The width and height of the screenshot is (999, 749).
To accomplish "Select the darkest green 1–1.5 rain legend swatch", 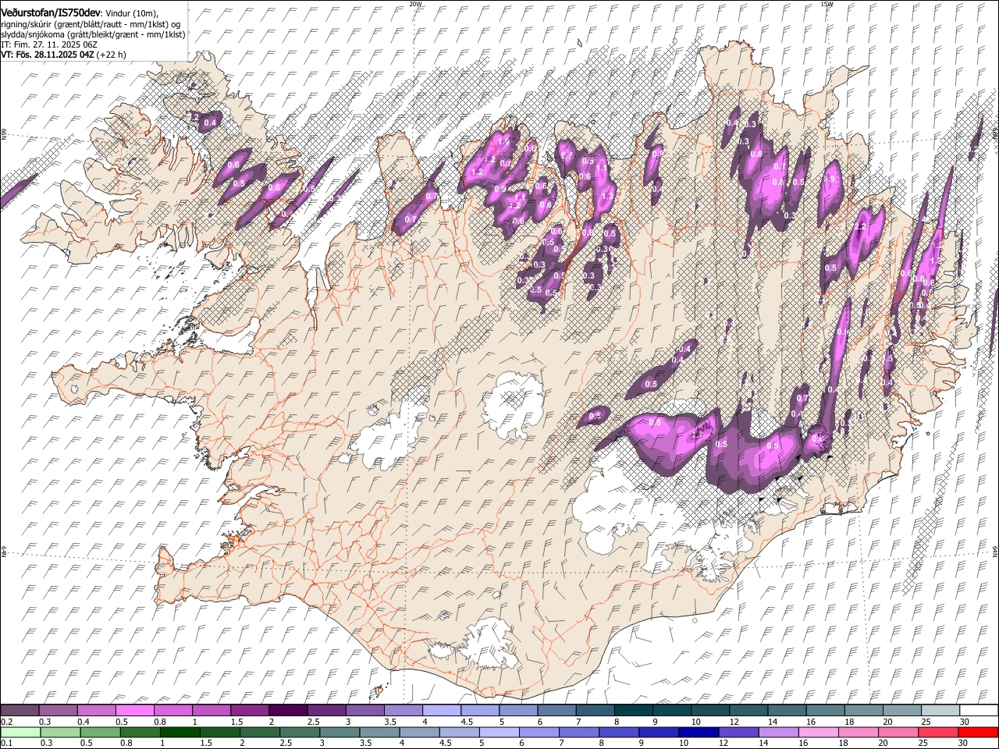I will pos(180,732).
